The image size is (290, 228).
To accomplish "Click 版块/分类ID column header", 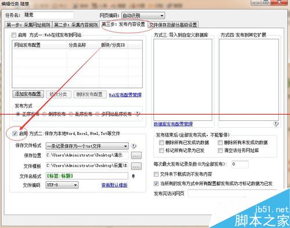I will 114,45.
